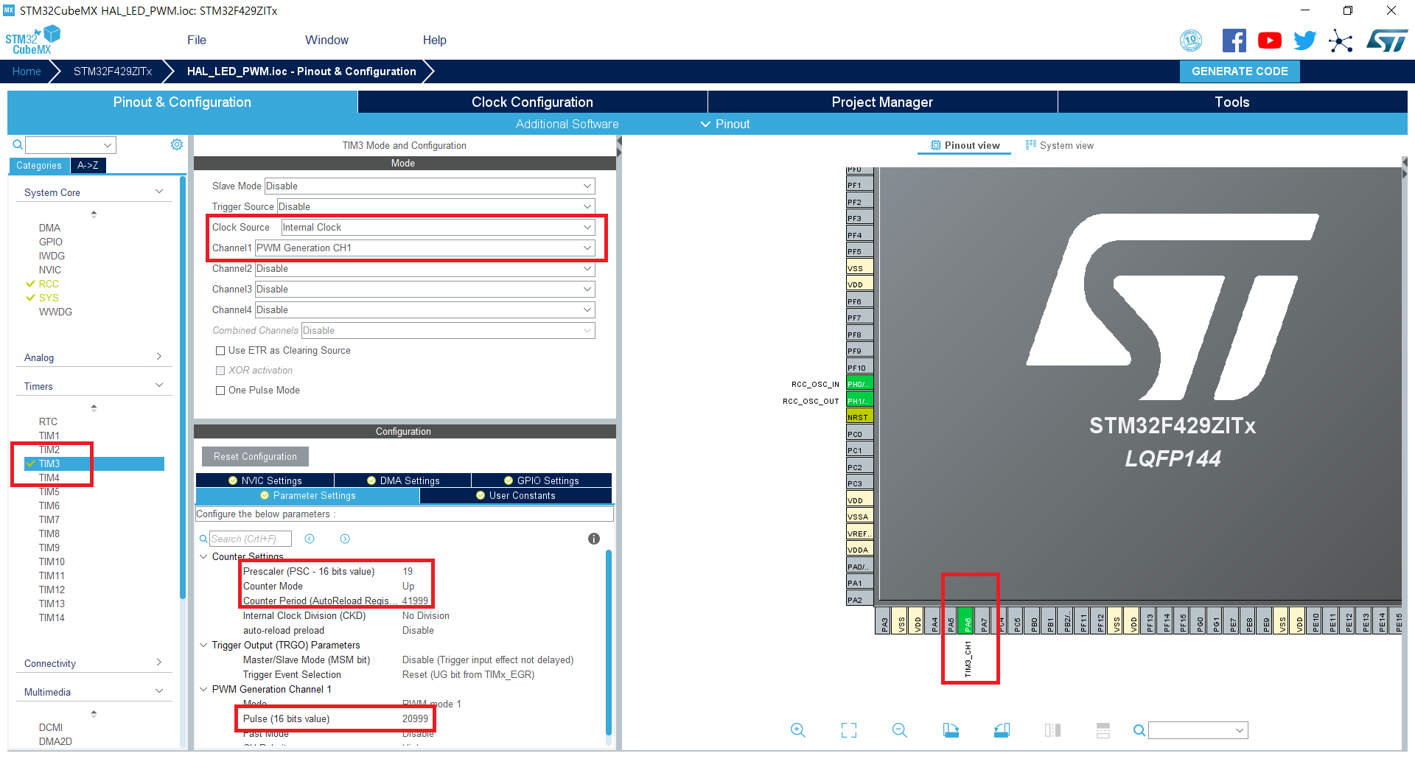This screenshot has height=759, width=1415.
Task: Click the green PA6 pin
Action: click(967, 620)
